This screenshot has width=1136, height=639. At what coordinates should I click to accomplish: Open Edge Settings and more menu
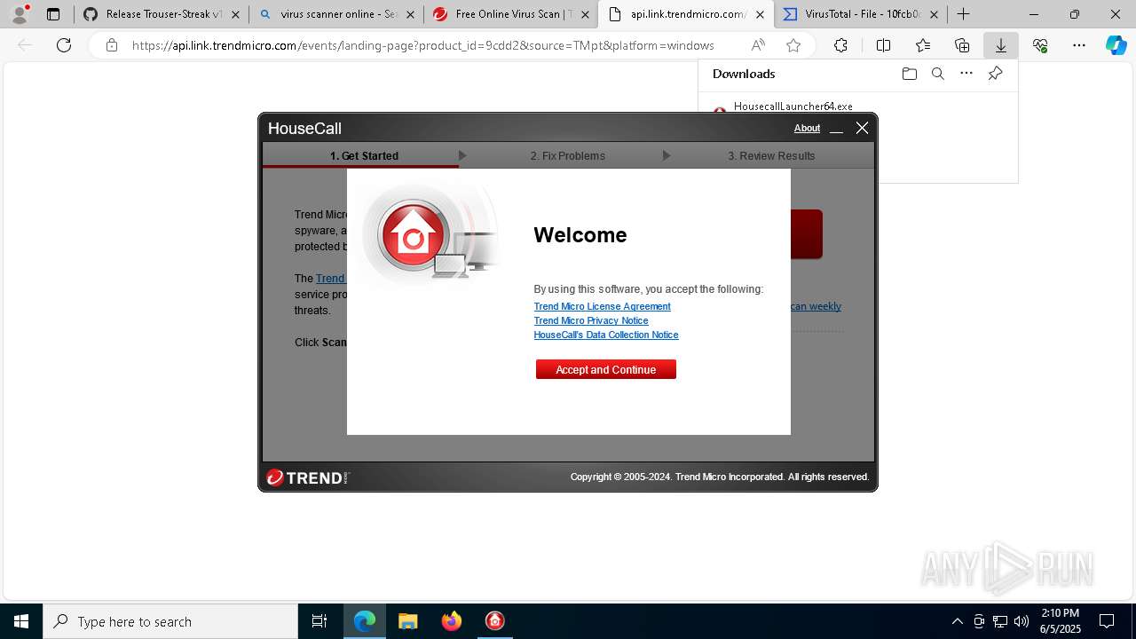tap(1079, 45)
